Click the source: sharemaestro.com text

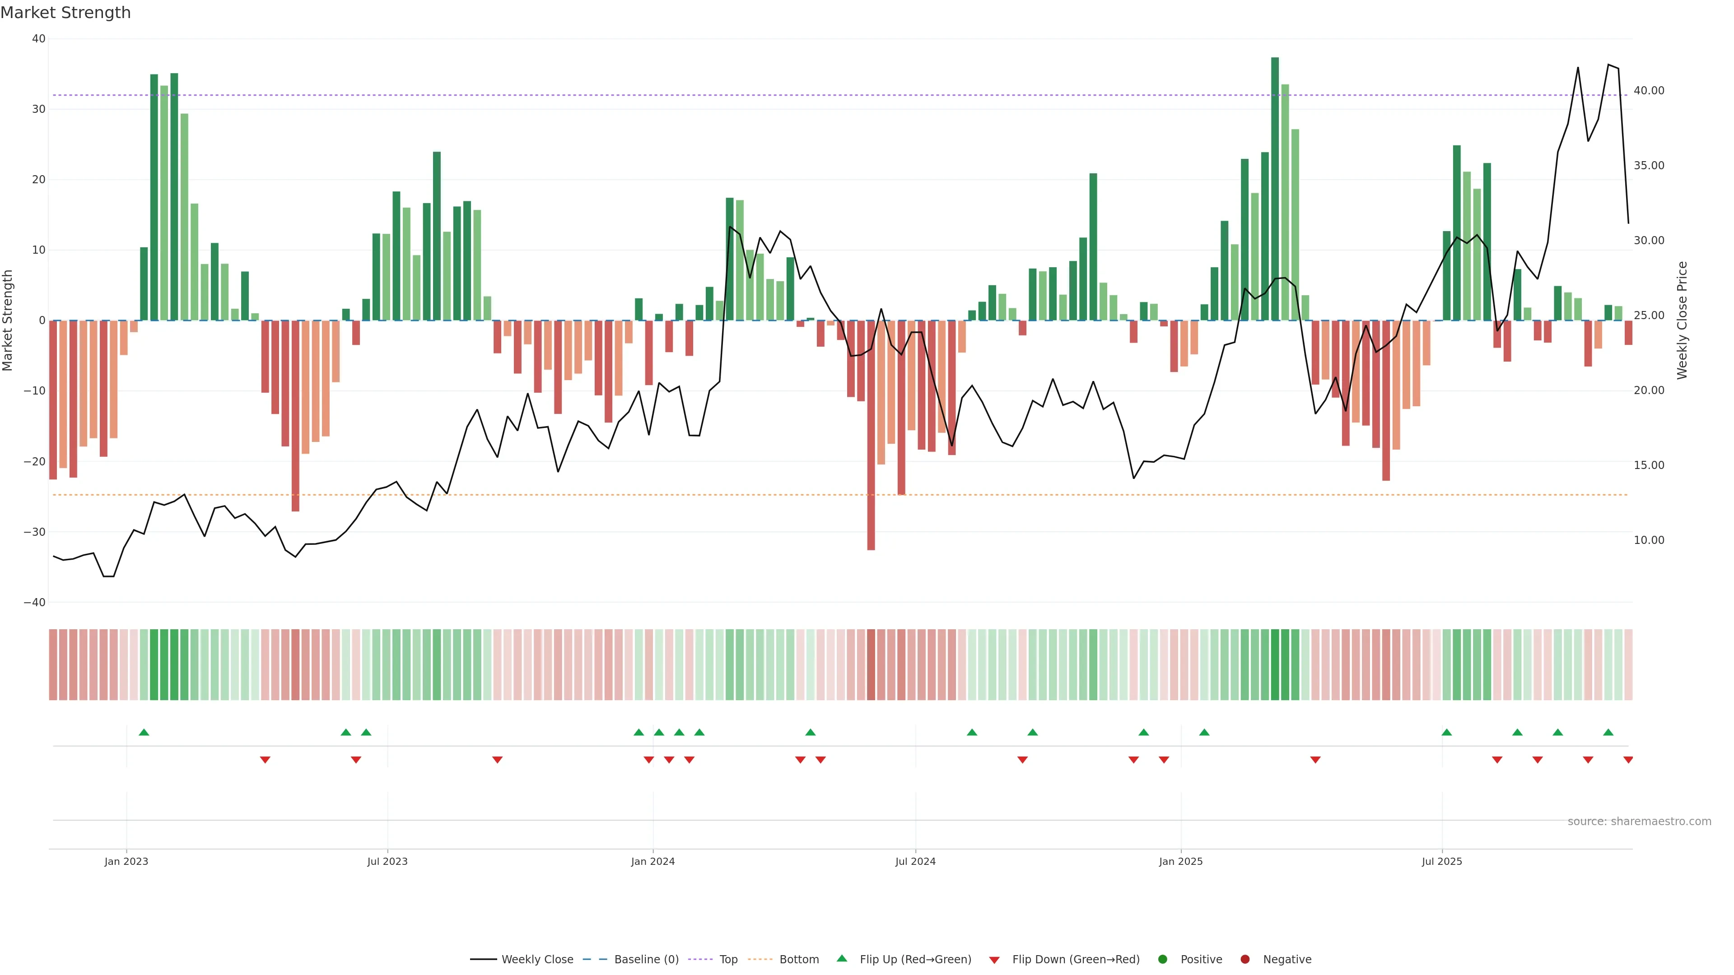1639,822
